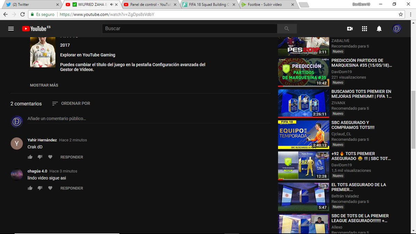This screenshot has width=416, height=234.
Task: Click Cjclaud_CL channel name
Action: [x=341, y=134]
